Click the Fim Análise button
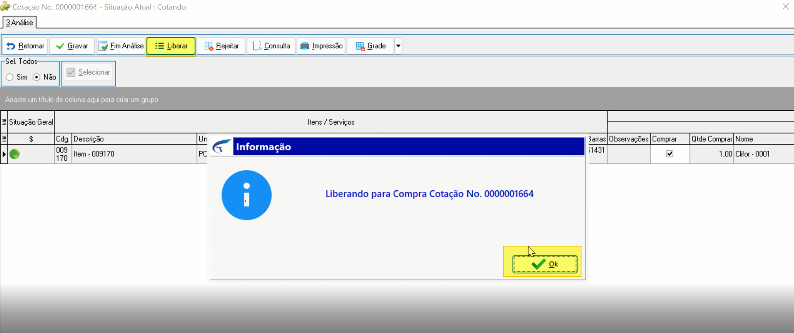This screenshot has height=333, width=794. tap(121, 46)
